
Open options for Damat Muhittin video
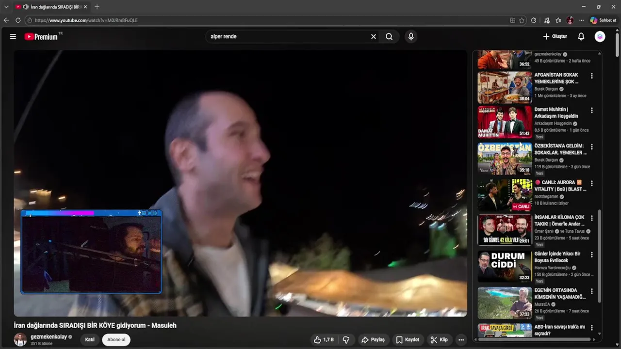tap(591, 110)
